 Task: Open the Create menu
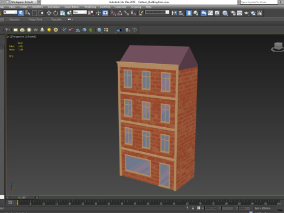(x=24, y=7)
